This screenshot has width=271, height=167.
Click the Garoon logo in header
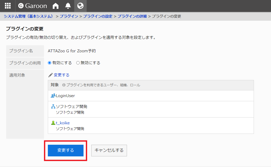33,6
